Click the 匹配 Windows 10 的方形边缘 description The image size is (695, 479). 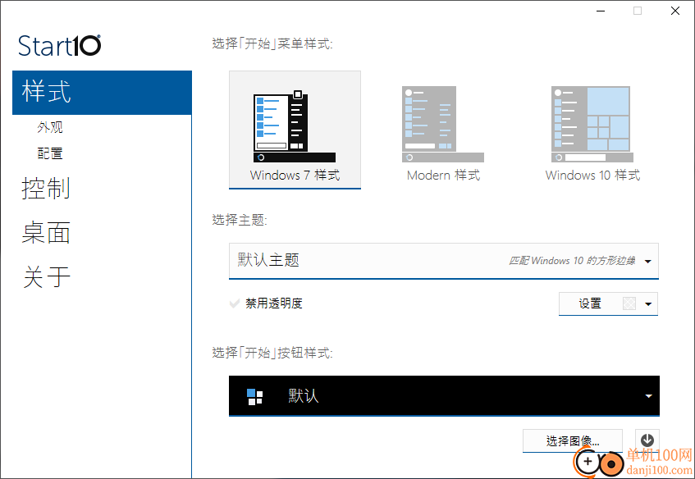[x=572, y=261]
